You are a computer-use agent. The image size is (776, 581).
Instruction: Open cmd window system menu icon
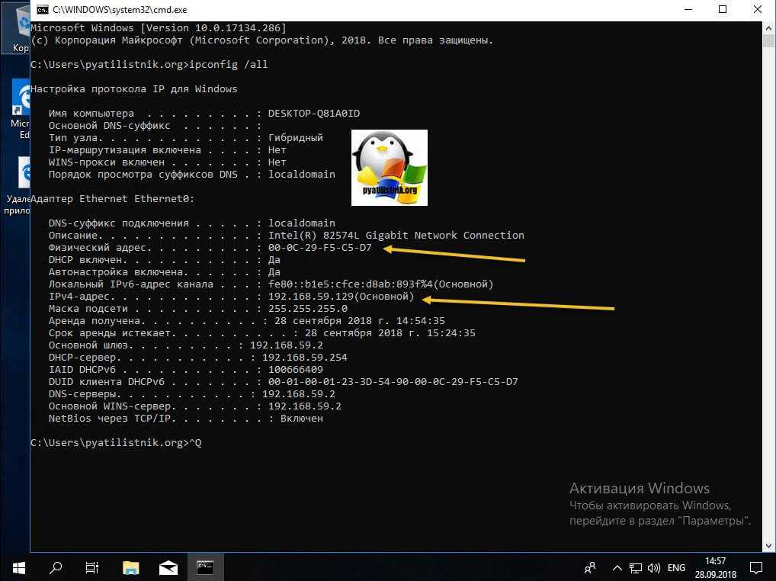tap(41, 10)
